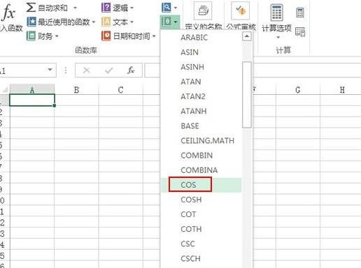Click the formula bar Cancel X icon
The height and width of the screenshot is (268, 361).
[x=87, y=70]
